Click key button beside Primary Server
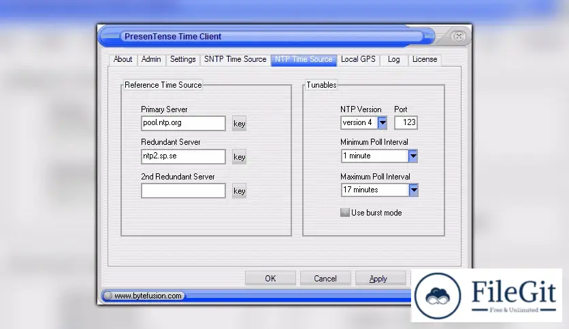 [x=239, y=124]
